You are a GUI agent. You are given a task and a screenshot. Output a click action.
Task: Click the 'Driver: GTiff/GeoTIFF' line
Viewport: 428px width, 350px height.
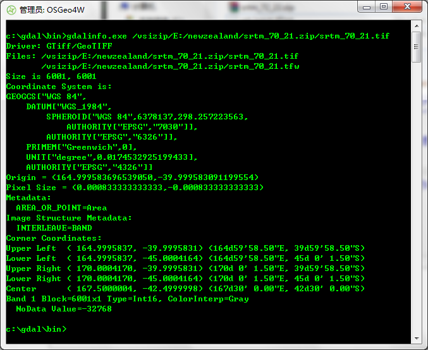pyautogui.click(x=59, y=46)
